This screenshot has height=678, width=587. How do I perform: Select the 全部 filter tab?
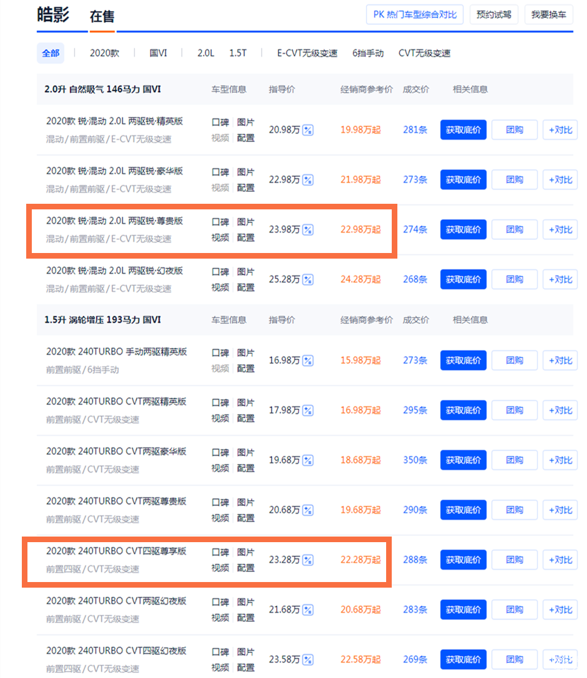[x=51, y=54]
